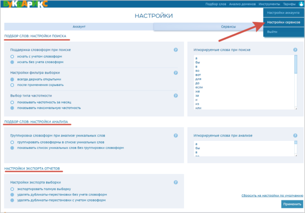Choose 'Настройки аккаунта' from user menu
This screenshot has height=213, width=305.
point(284,13)
